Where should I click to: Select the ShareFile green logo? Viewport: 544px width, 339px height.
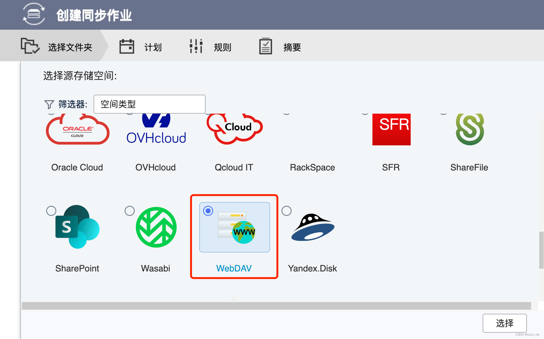pyautogui.click(x=469, y=129)
